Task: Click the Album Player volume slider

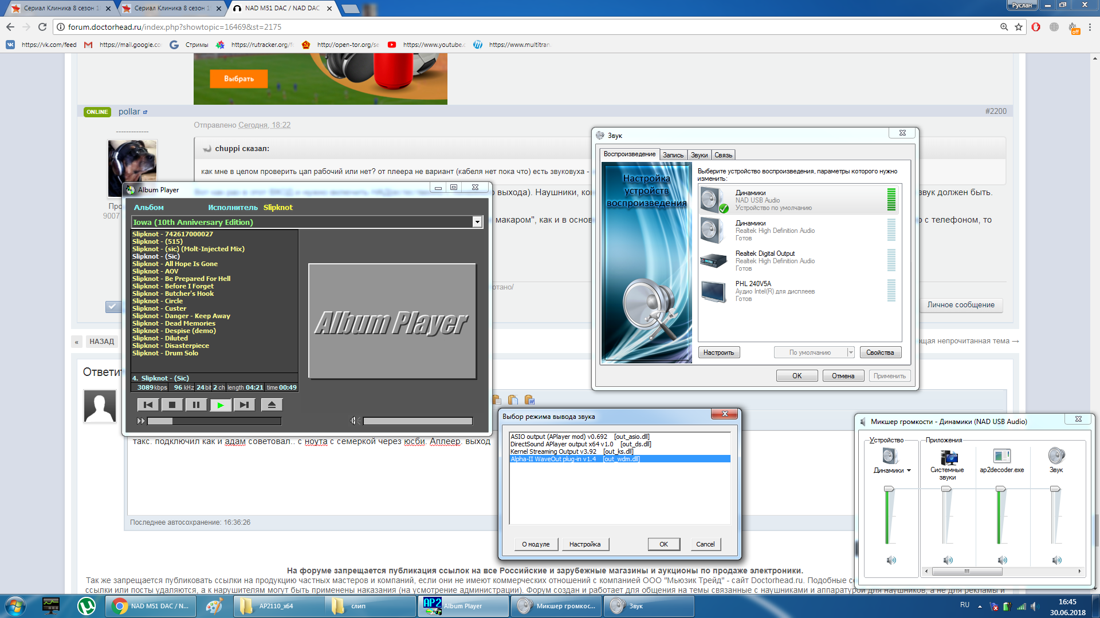Action: click(418, 421)
